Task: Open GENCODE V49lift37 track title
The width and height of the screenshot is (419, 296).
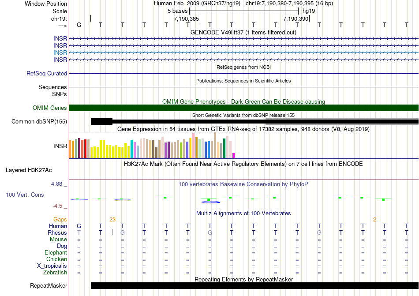Action: (x=243, y=32)
